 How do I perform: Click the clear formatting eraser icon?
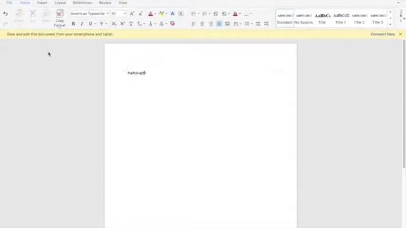click(173, 23)
